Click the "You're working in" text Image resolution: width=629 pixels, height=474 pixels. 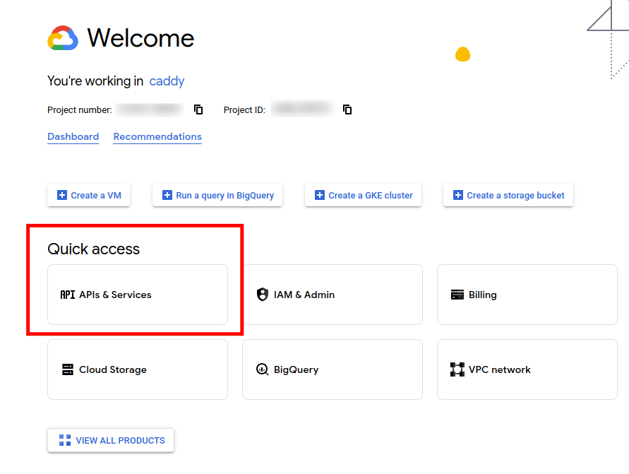[95, 81]
